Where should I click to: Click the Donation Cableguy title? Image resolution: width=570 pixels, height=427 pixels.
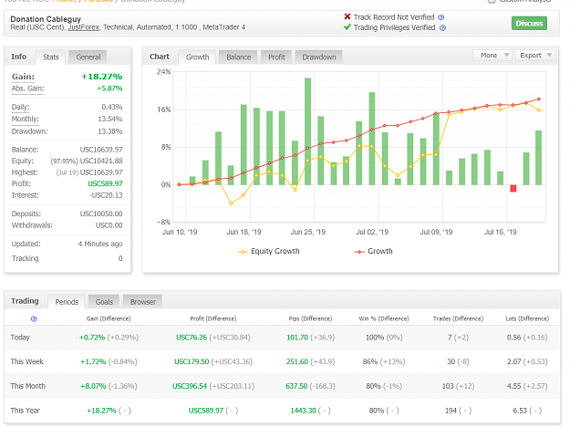(x=46, y=19)
